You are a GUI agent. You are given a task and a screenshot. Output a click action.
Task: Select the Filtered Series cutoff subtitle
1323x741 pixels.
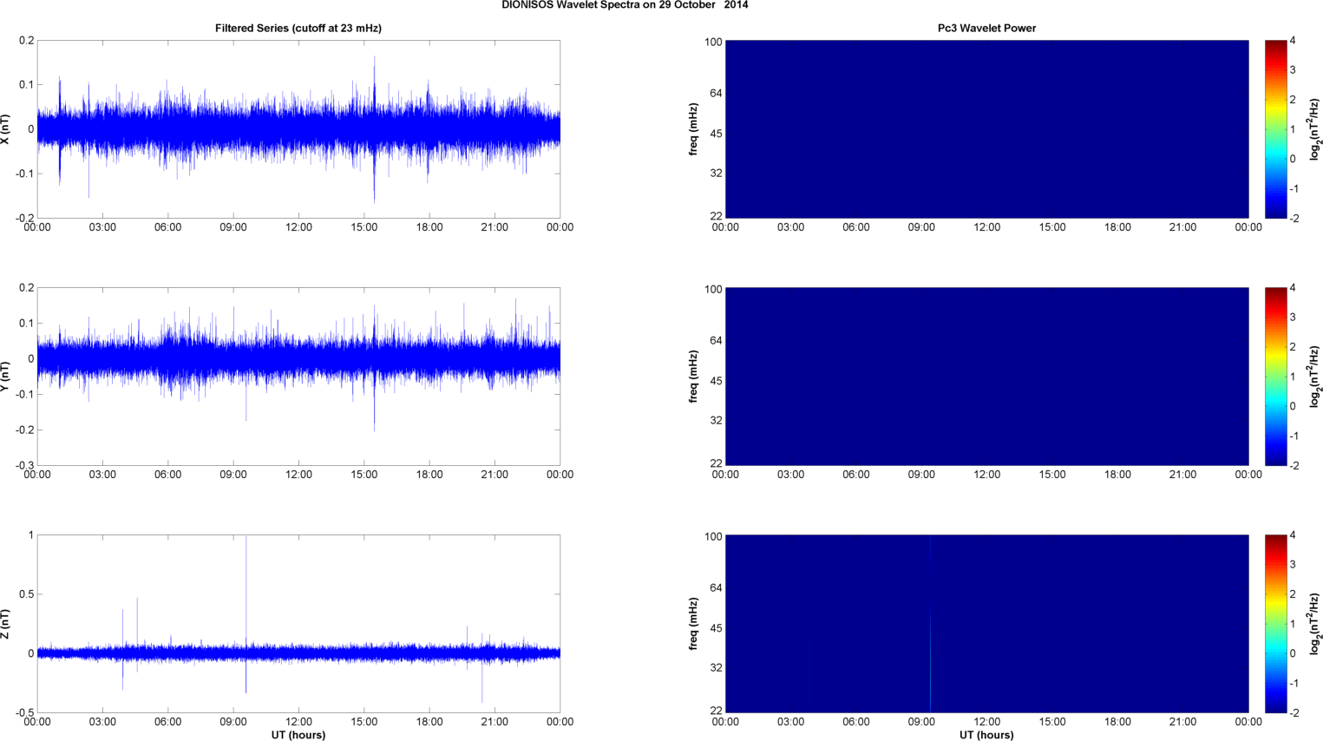(x=298, y=28)
